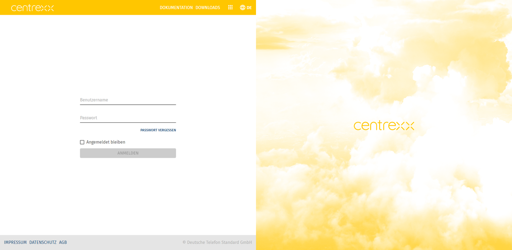Open the IMPRESSUM footer link
The width and height of the screenshot is (512, 250).
click(x=15, y=242)
